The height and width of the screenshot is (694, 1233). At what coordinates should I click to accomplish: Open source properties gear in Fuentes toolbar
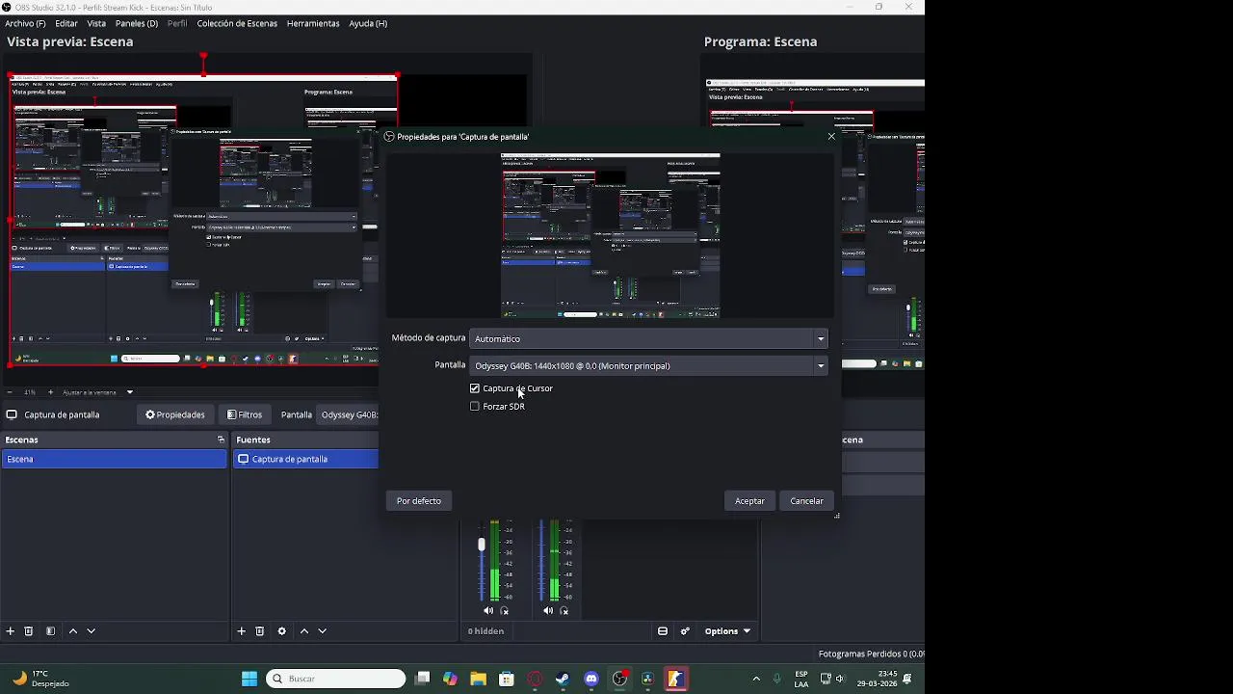281,631
